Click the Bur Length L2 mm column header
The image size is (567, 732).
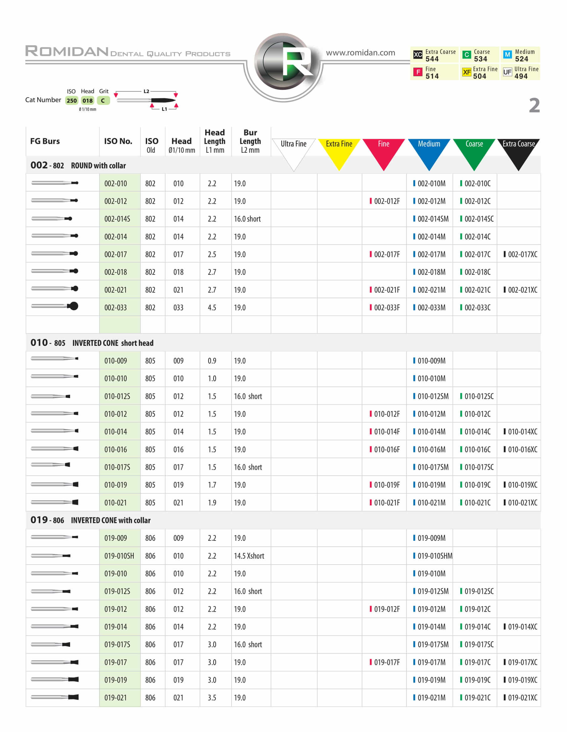coord(250,141)
